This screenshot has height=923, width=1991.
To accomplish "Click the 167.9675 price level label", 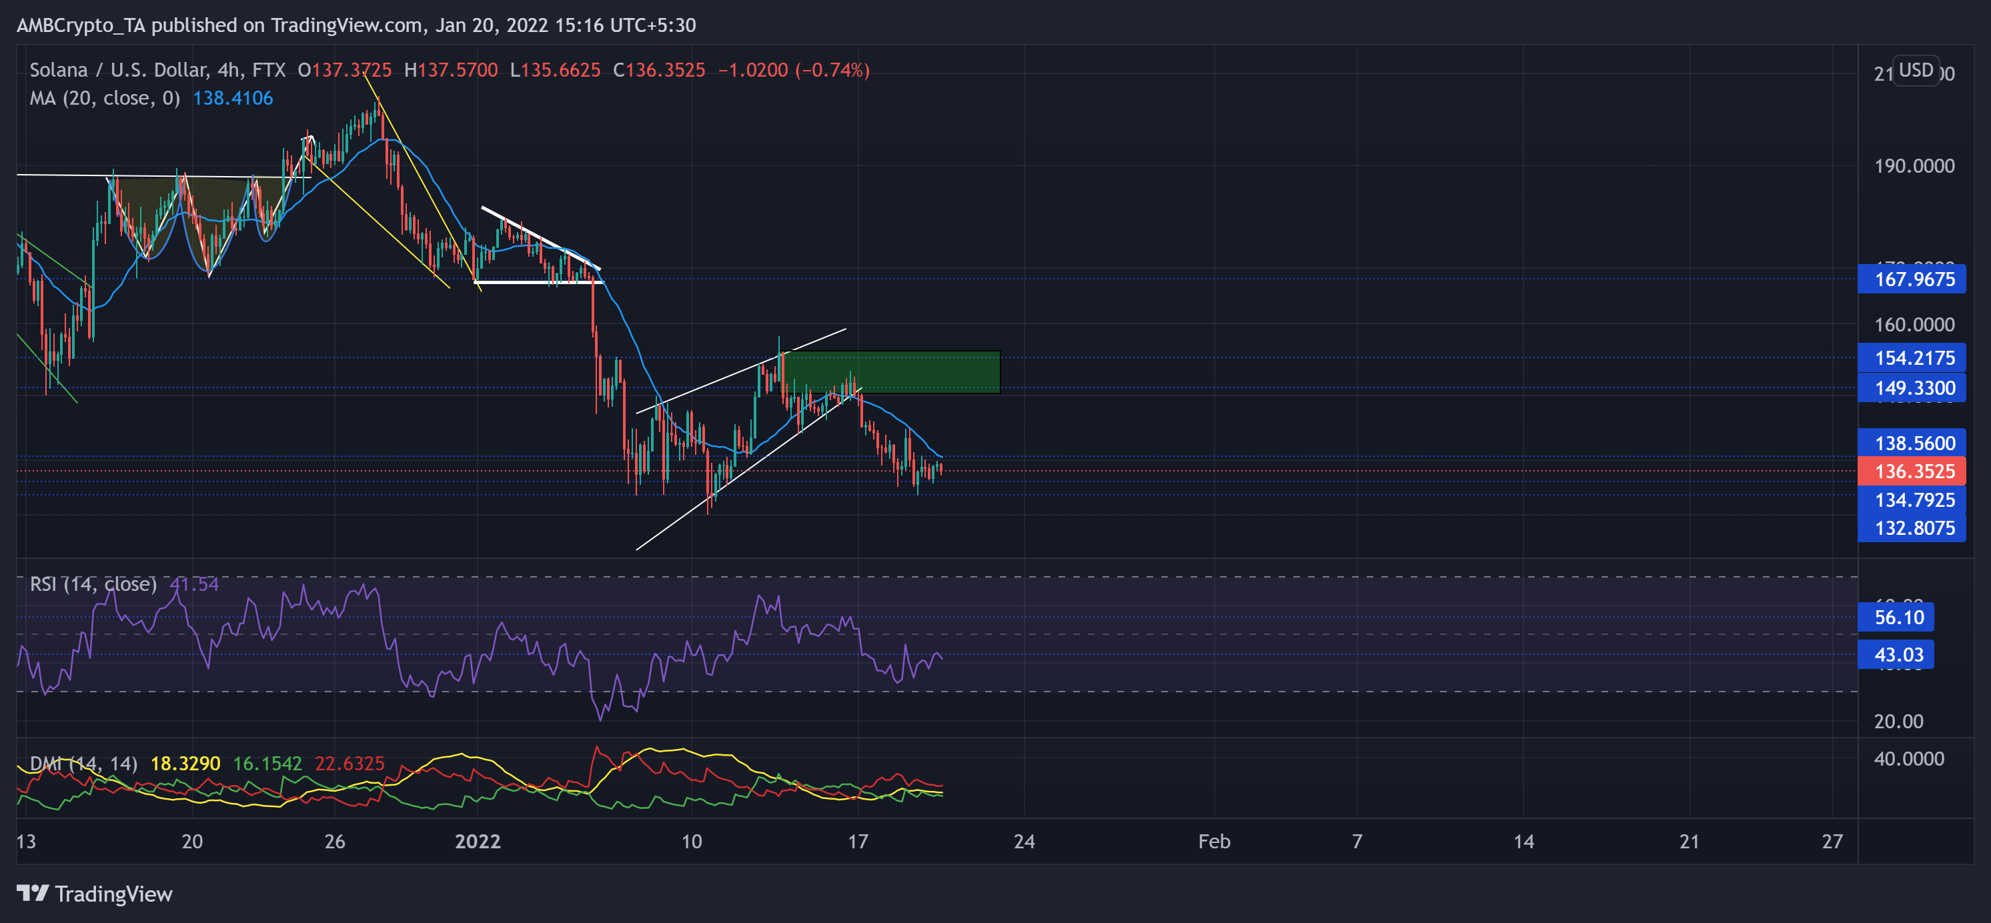I will pyautogui.click(x=1912, y=279).
